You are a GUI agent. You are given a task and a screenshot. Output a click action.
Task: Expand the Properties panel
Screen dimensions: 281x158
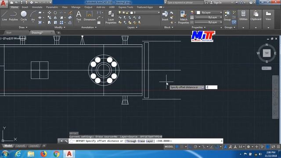tap(198, 27)
